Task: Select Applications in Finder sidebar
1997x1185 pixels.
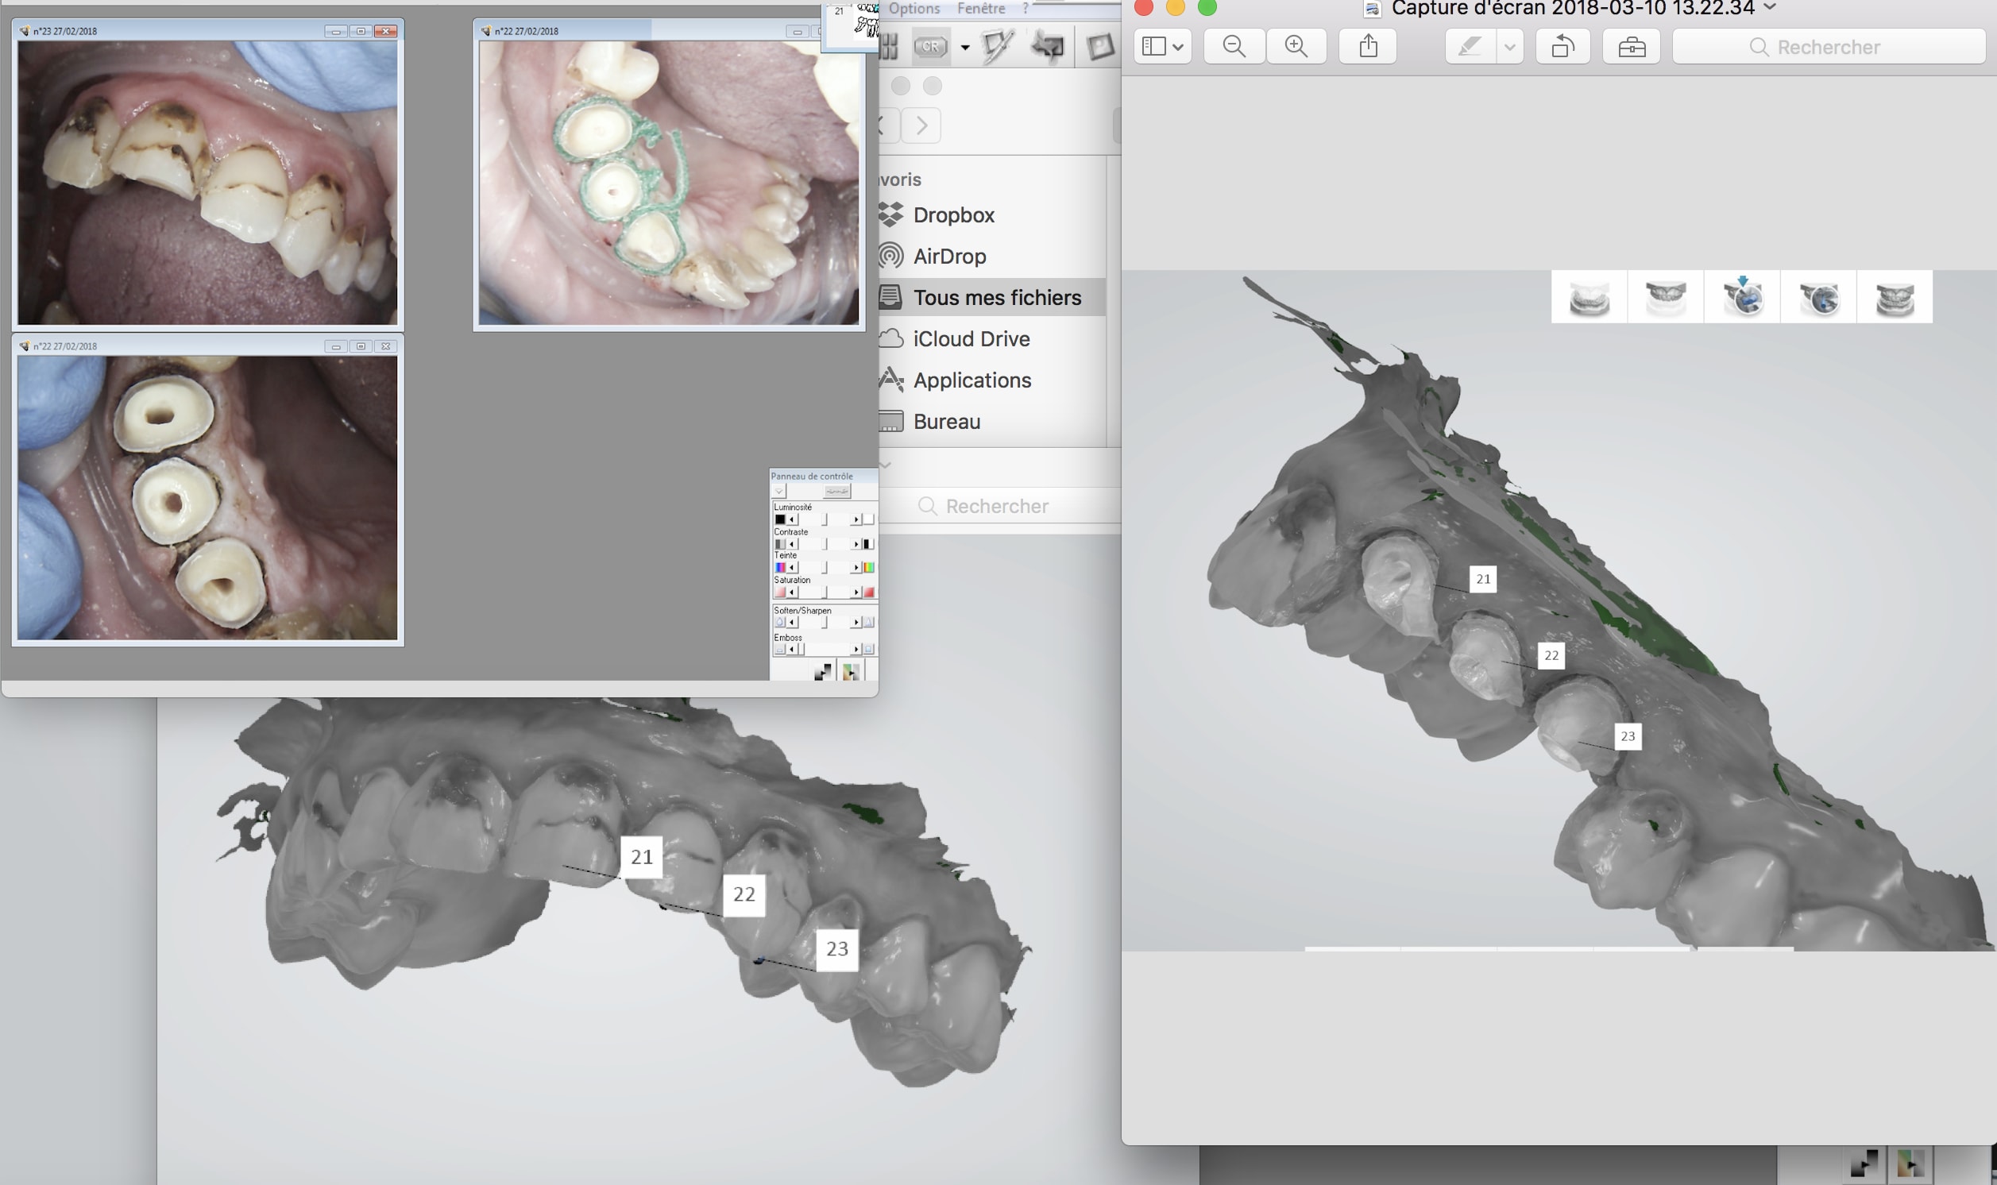Action: pos(991,380)
